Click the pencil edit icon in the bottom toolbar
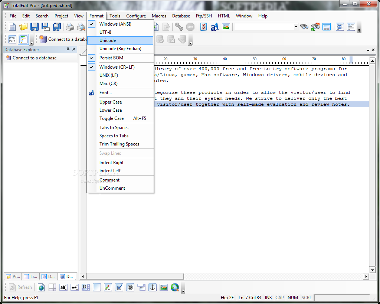The width and height of the screenshot is (380, 304). click(x=108, y=288)
